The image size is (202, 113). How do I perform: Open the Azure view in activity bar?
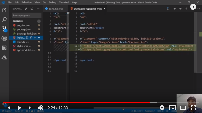pos(4,57)
